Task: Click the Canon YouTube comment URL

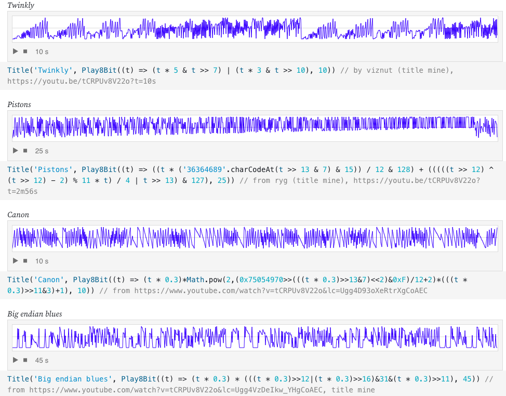Action: [281, 291]
